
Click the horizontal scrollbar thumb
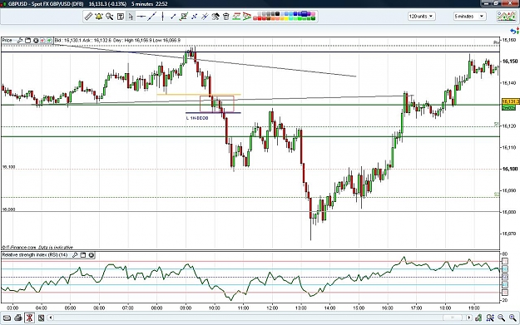point(453,318)
